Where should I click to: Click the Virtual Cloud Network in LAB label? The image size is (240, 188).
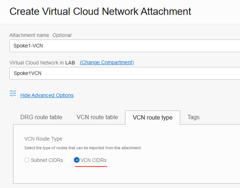pyautogui.click(x=36, y=63)
